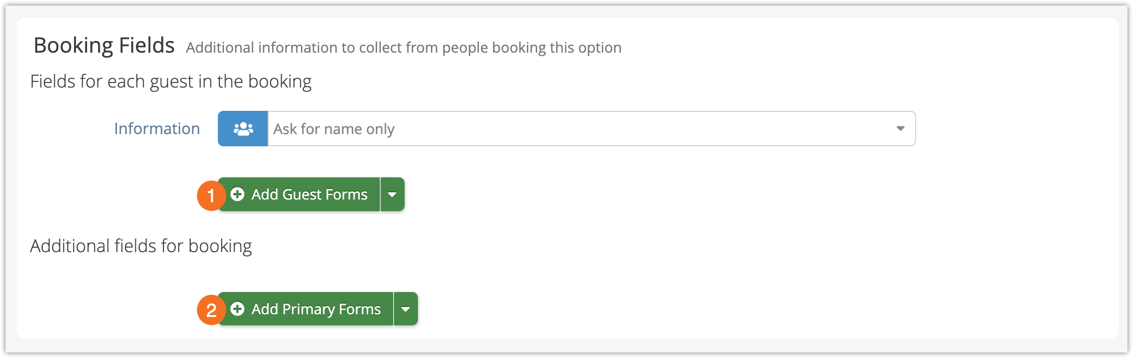Image resolution: width=1133 pixels, height=358 pixels.
Task: Click the small arrow at the select's right edge
Action: pyautogui.click(x=900, y=129)
